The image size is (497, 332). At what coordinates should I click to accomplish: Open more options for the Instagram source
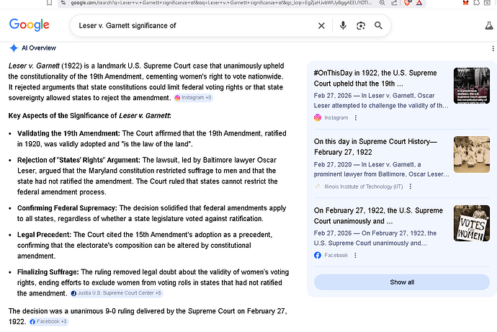point(355,117)
